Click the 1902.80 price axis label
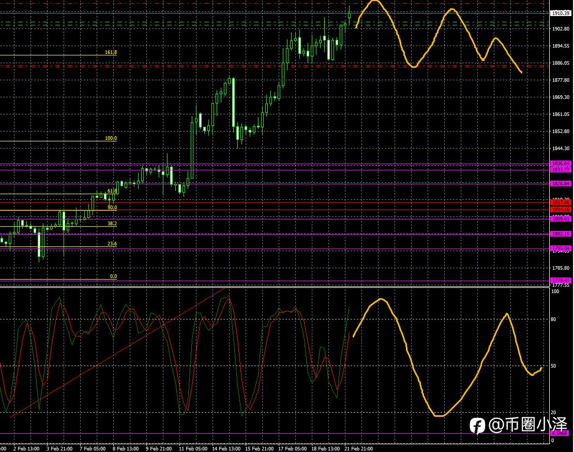The height and width of the screenshot is (452, 574). point(561,28)
